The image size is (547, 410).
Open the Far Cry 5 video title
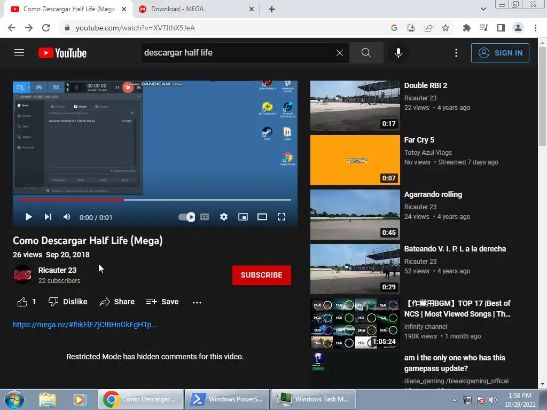click(x=419, y=140)
